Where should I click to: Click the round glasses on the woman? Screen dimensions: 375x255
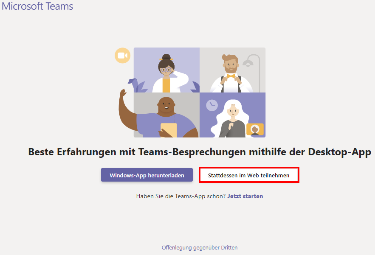pos(166,70)
